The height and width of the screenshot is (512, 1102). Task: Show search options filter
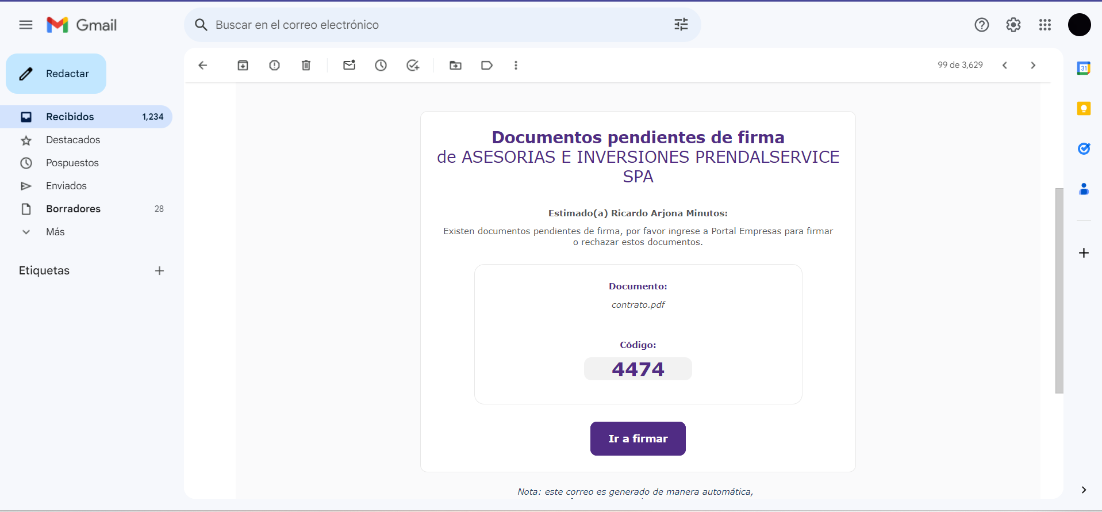click(x=681, y=25)
